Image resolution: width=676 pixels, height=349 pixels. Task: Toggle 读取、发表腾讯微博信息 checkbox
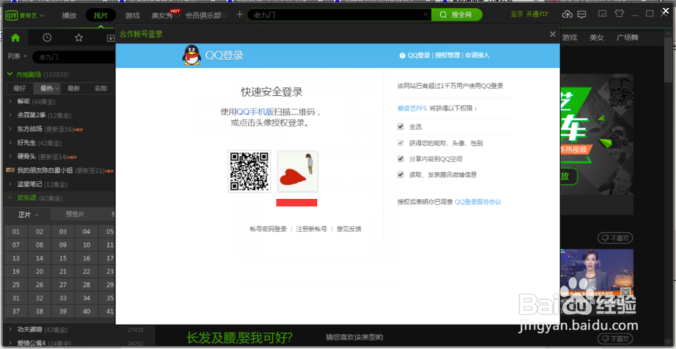(x=400, y=175)
